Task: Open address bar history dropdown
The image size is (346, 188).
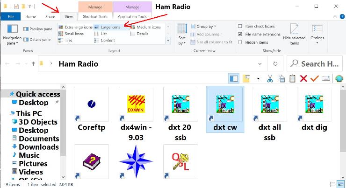Action: pyautogui.click(x=259, y=64)
